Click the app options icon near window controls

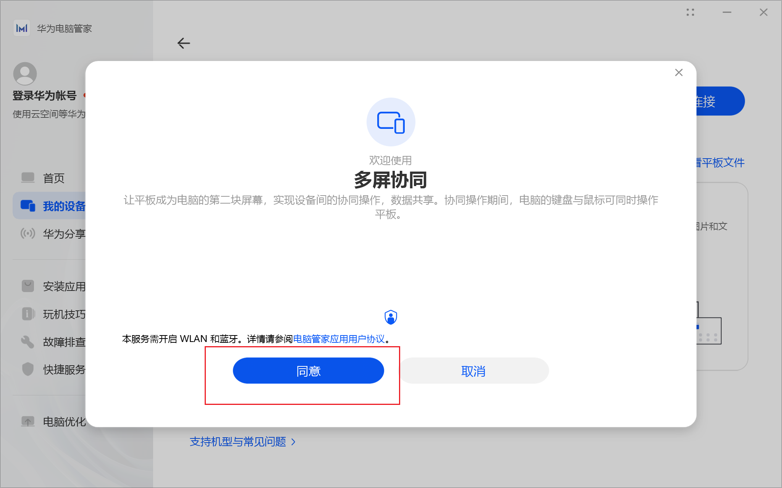[x=690, y=12]
